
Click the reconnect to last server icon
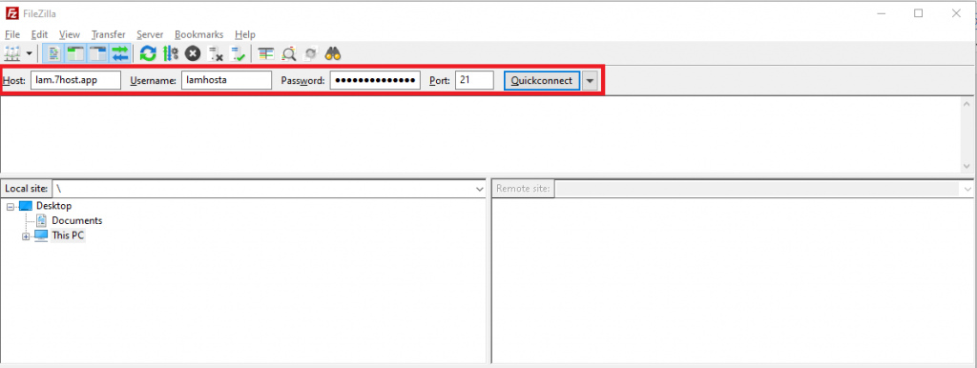pyautogui.click(x=238, y=53)
